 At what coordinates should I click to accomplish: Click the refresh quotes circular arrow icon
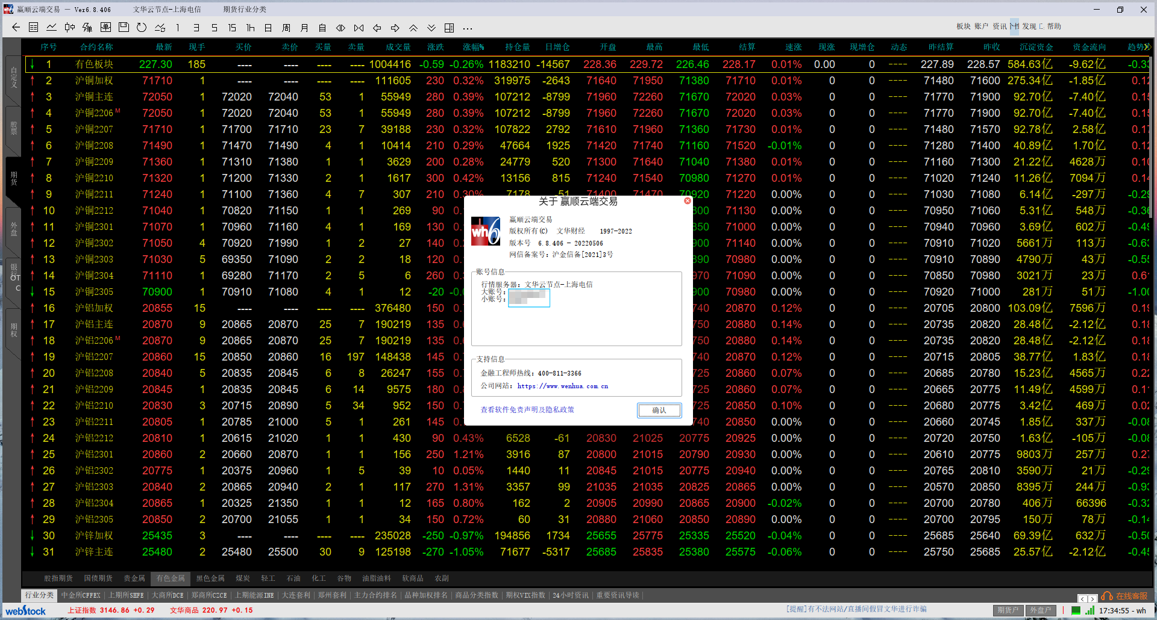click(141, 28)
